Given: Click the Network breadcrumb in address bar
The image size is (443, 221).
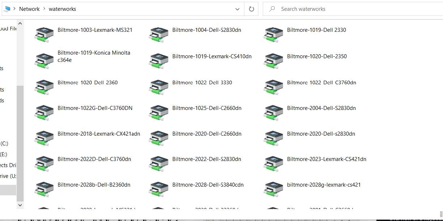Looking at the screenshot, I should click(29, 9).
